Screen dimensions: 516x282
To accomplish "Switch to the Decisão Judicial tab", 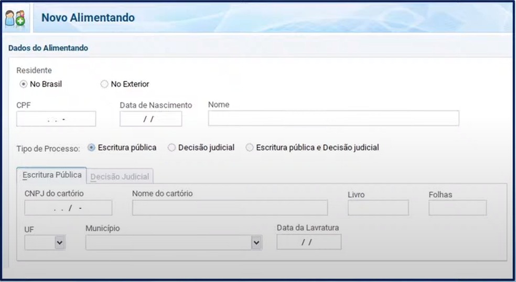I will tap(120, 177).
